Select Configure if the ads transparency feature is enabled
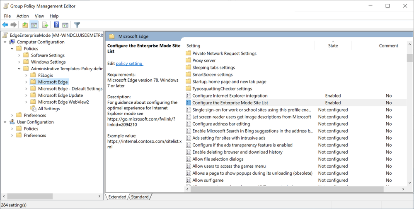414x209 pixels. click(242, 145)
